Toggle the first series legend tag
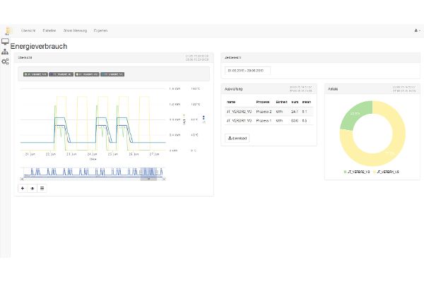This screenshot has height=282, width=424. [35, 74]
